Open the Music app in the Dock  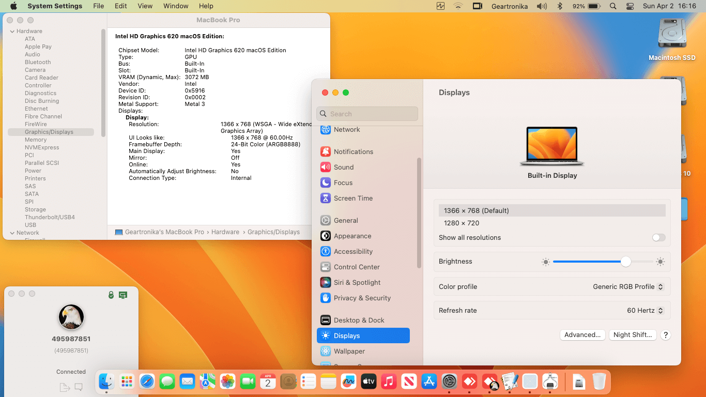tap(389, 381)
